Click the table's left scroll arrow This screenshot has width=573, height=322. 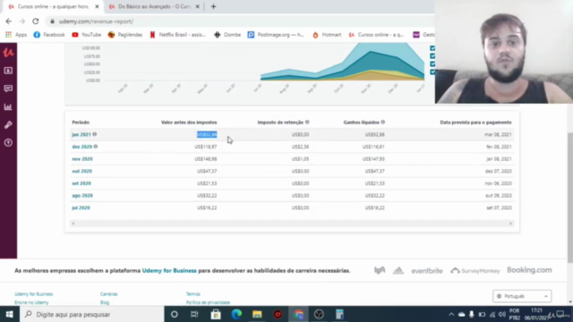click(73, 224)
